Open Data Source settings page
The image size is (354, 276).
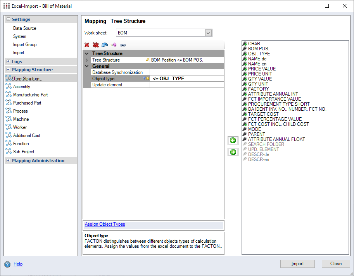pos(24,28)
